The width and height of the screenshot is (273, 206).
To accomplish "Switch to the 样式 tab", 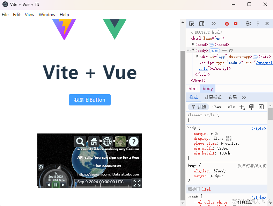I will [193, 97].
